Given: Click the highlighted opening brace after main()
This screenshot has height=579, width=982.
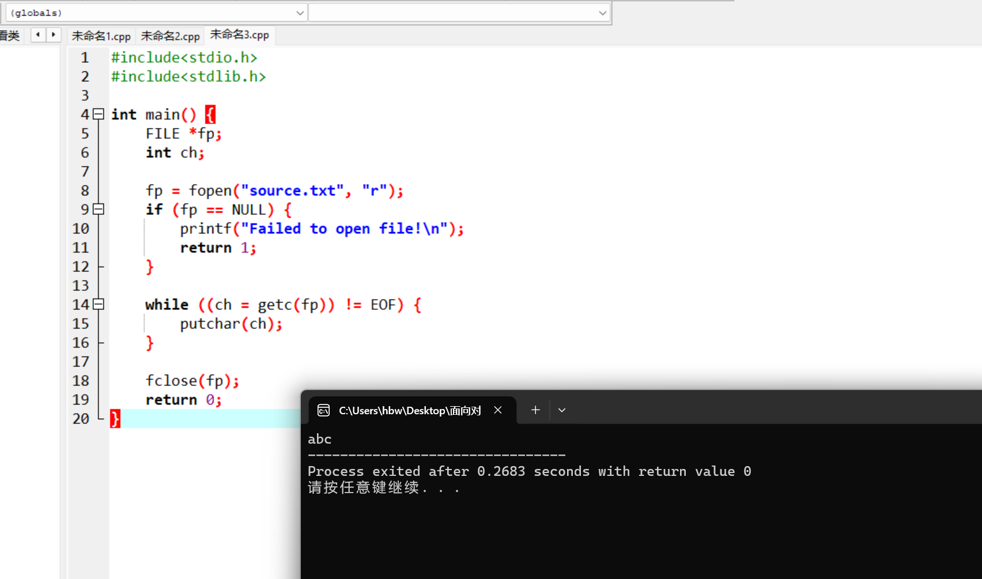Looking at the screenshot, I should 210,115.
